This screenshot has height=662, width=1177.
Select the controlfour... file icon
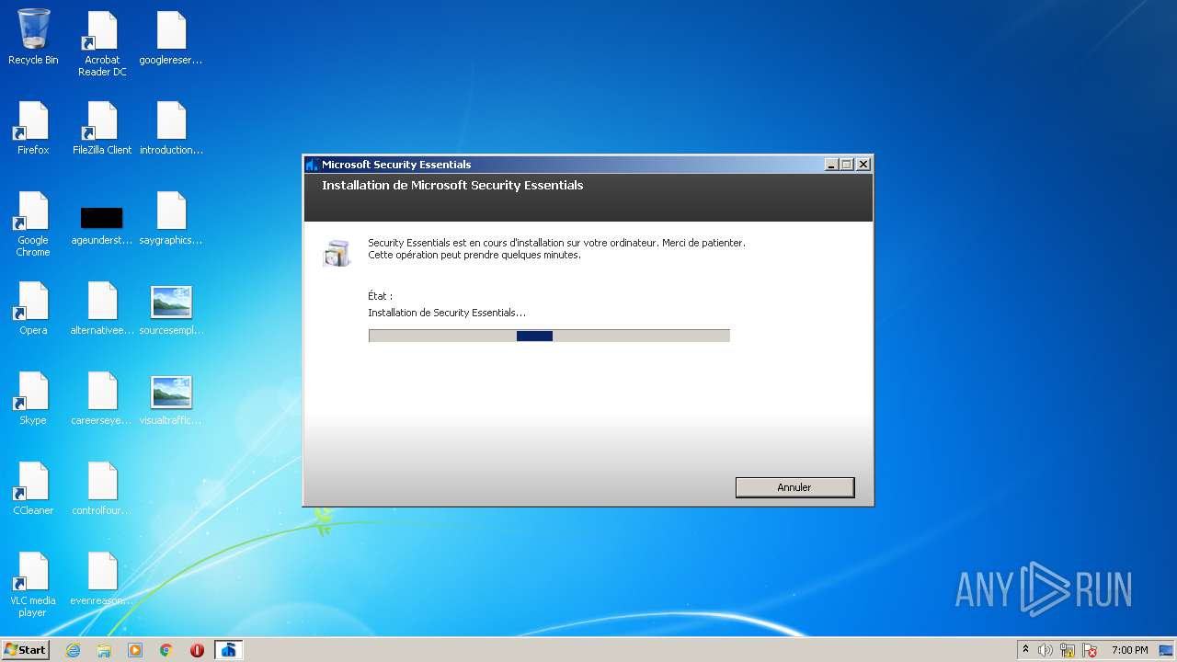tap(102, 488)
